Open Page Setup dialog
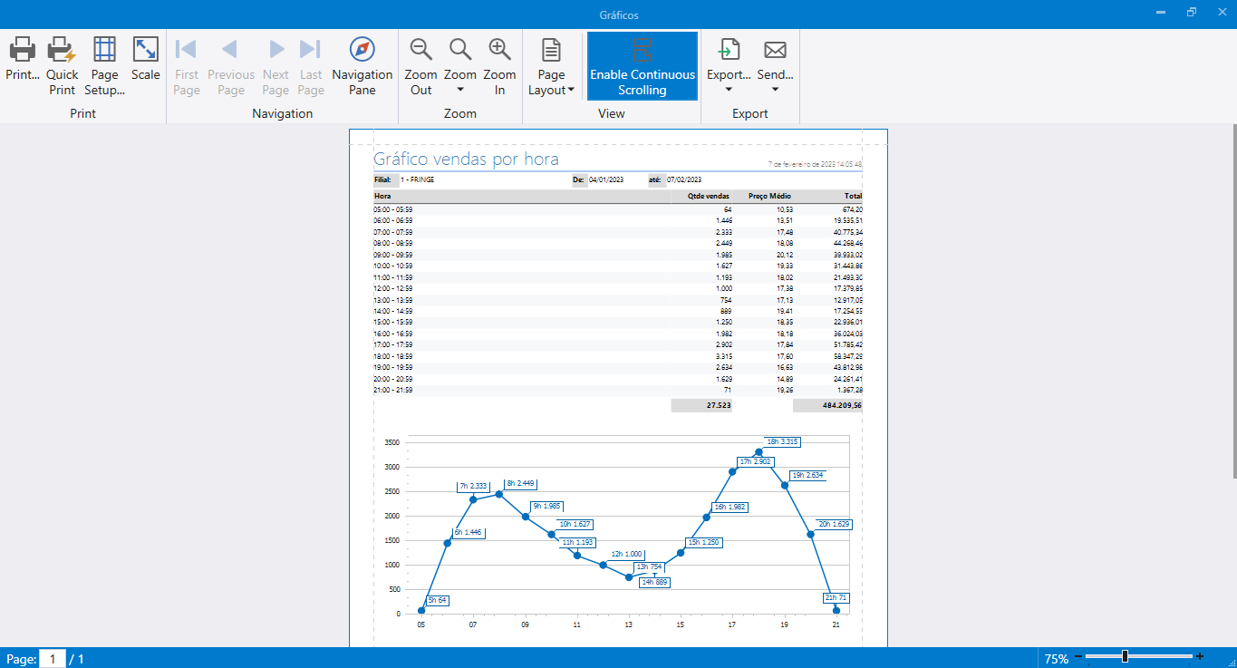Image resolution: width=1237 pixels, height=668 pixels. (x=104, y=50)
